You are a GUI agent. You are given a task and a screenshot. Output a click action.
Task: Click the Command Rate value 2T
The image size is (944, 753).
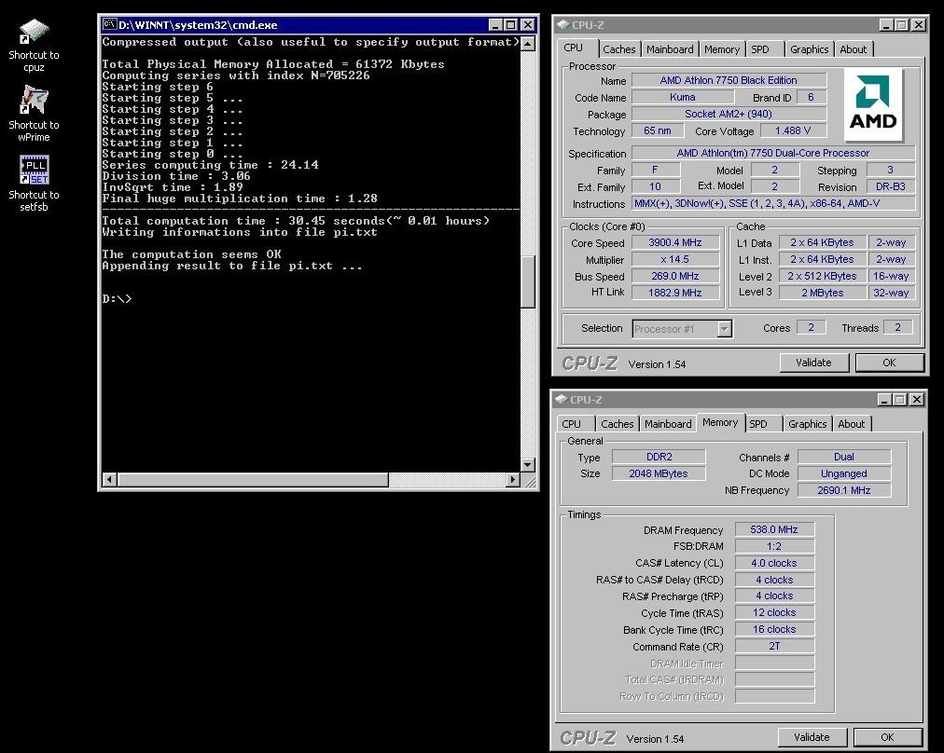point(774,647)
